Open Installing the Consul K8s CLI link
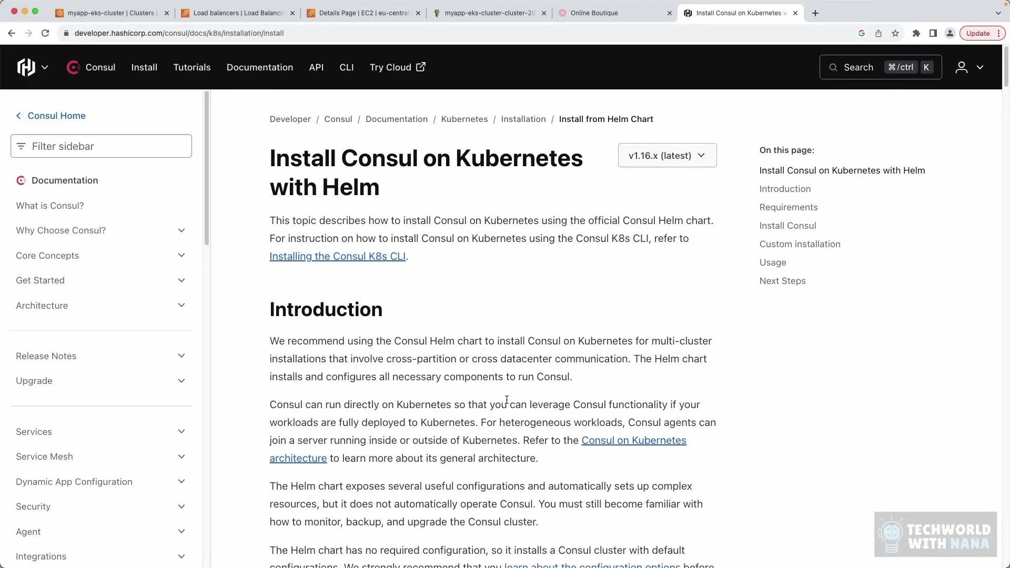This screenshot has height=568, width=1010. click(337, 256)
